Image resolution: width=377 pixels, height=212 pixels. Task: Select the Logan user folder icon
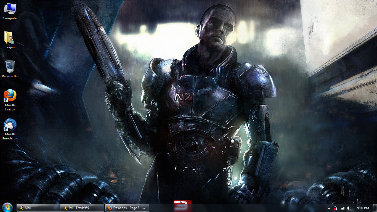point(10,40)
